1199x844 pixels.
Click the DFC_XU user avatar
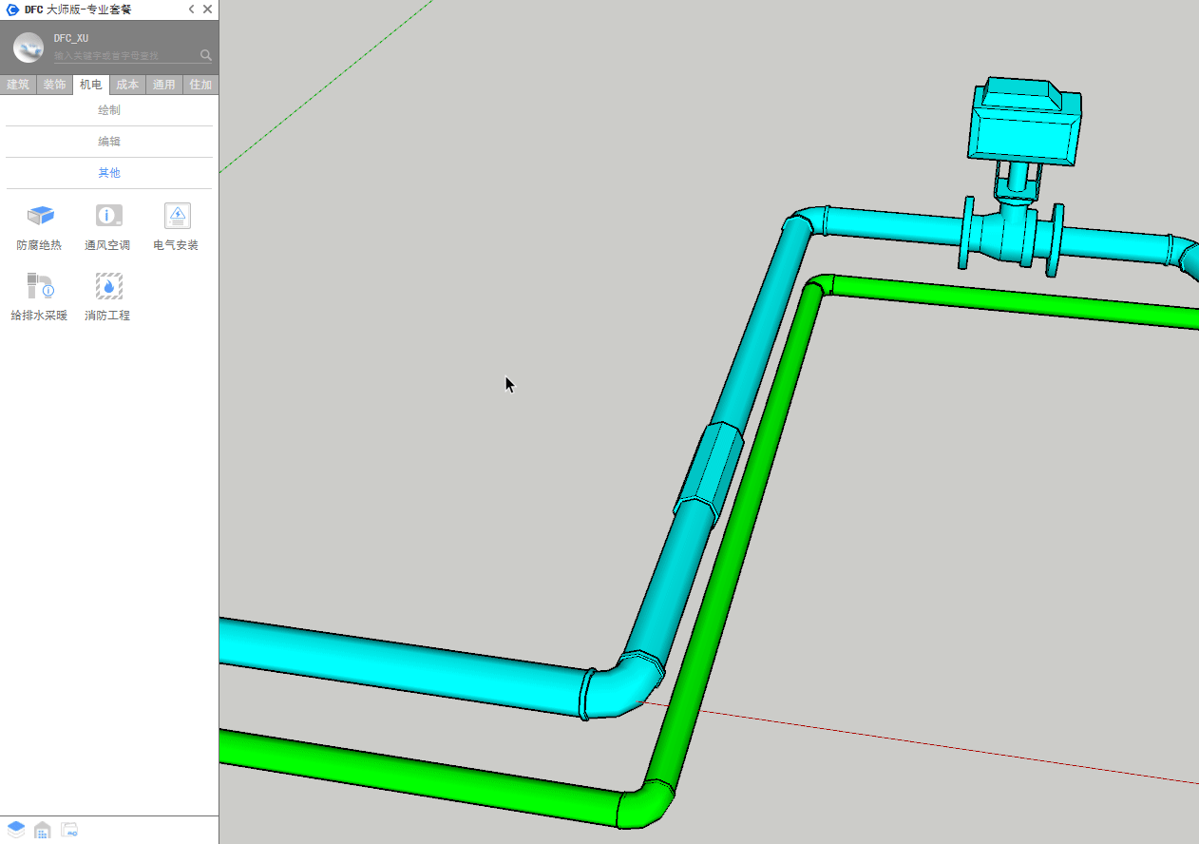pyautogui.click(x=29, y=48)
